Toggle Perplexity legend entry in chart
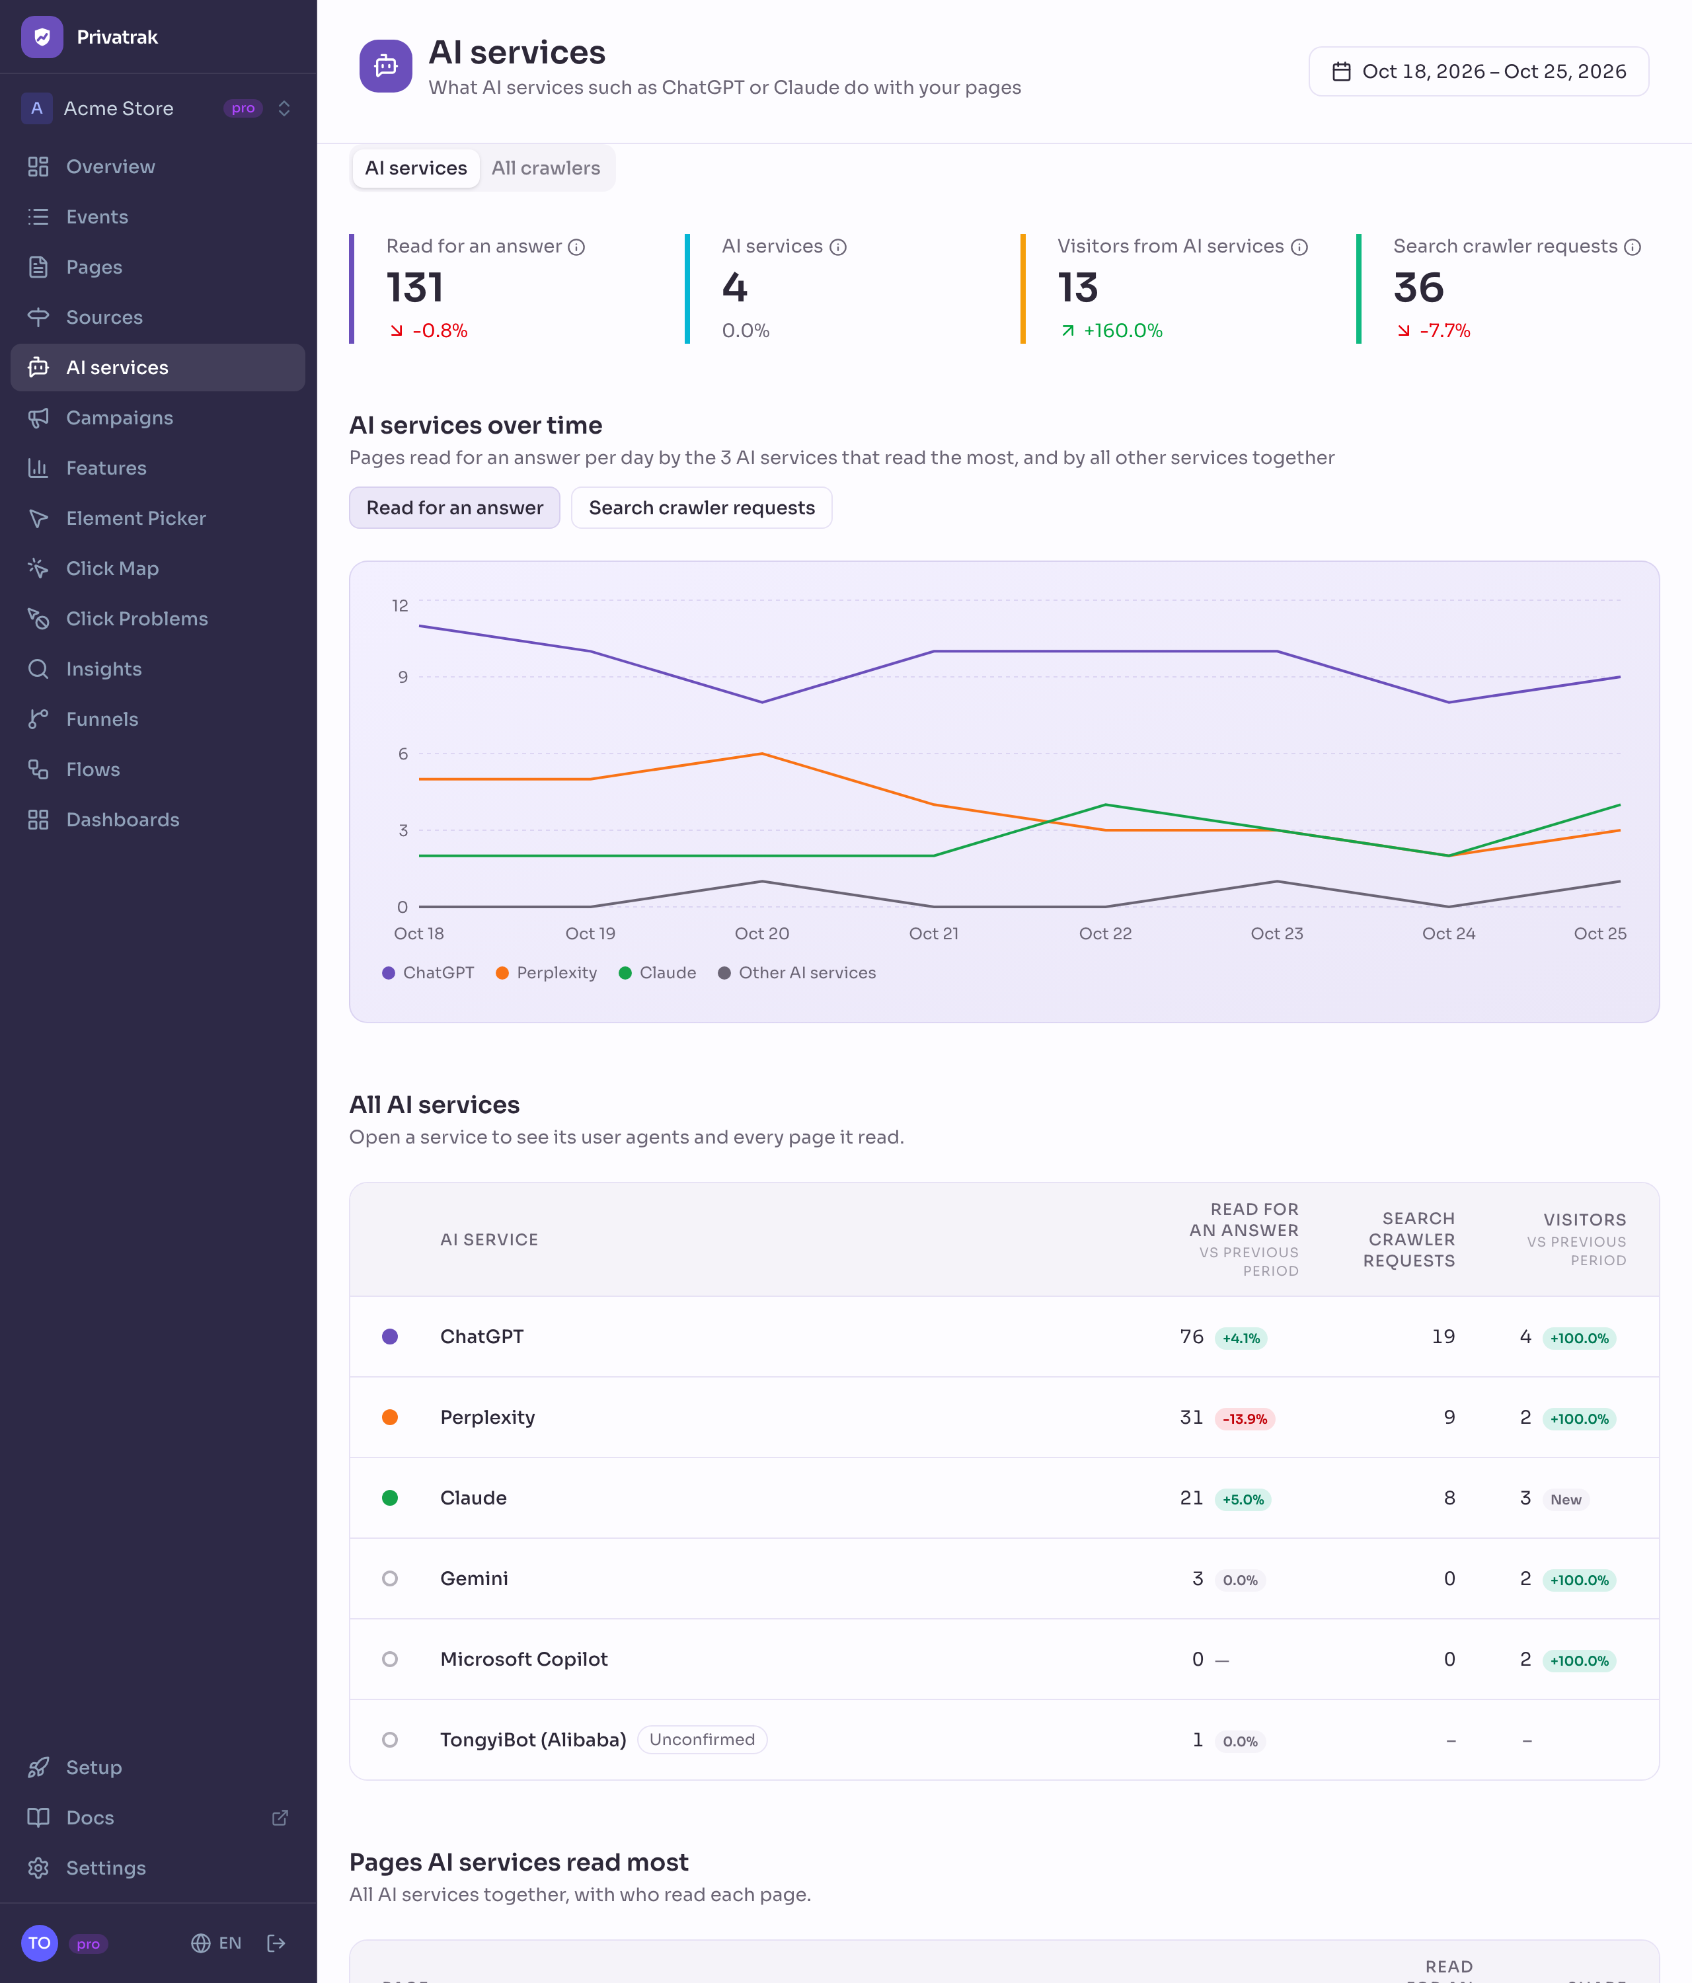This screenshot has width=1692, height=1983. click(545, 972)
